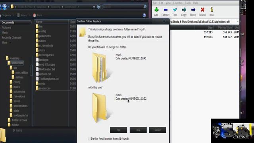The width and height of the screenshot is (254, 143).
Task: Sort 7-Zip list by Size column
Action: 204,27
